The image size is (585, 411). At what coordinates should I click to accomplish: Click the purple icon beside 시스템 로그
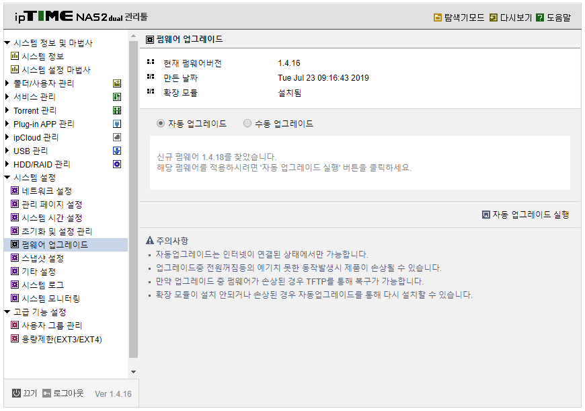[15, 285]
